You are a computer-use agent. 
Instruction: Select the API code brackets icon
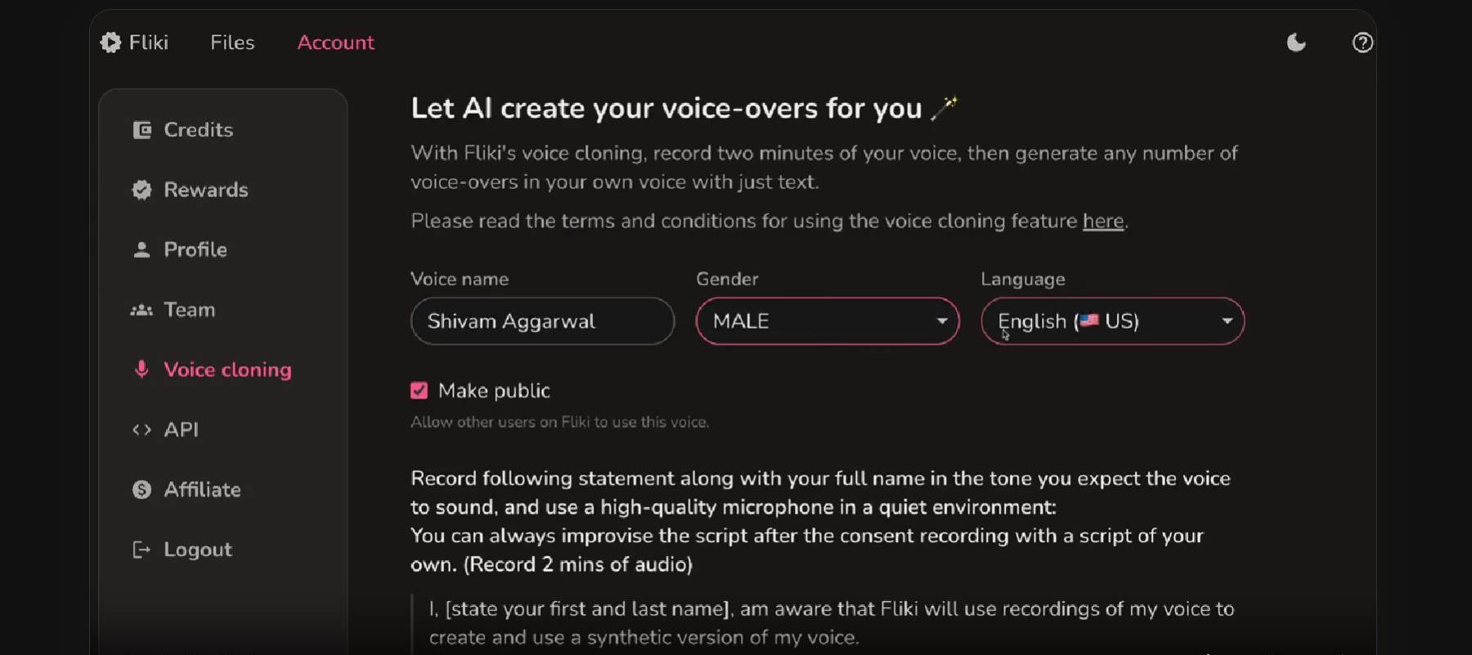(x=141, y=429)
